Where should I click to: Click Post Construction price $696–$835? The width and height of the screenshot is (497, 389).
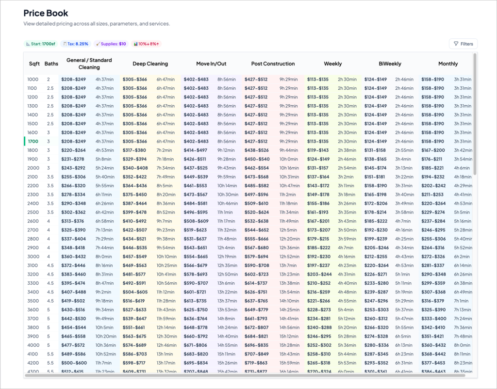click(256, 345)
